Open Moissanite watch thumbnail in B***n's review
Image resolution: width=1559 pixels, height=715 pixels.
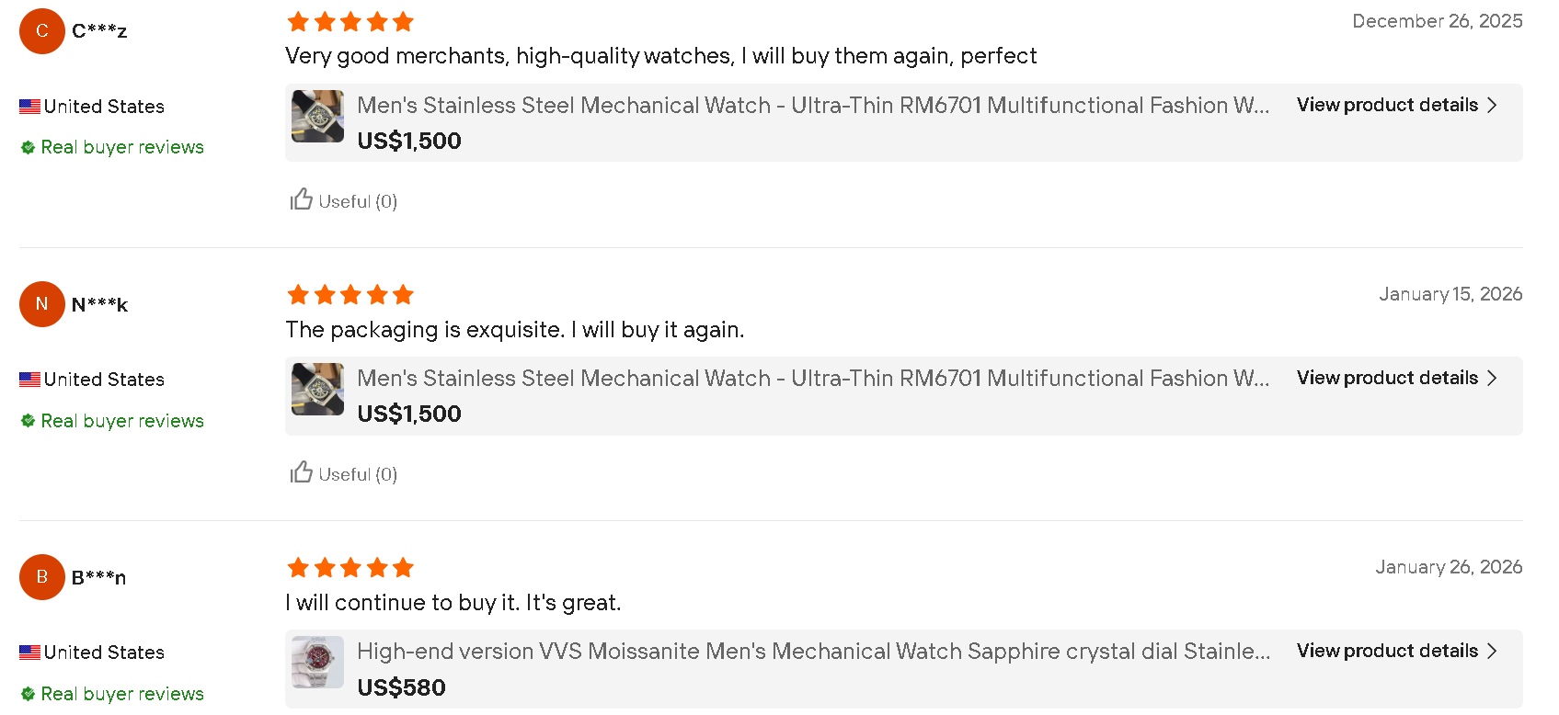click(317, 662)
